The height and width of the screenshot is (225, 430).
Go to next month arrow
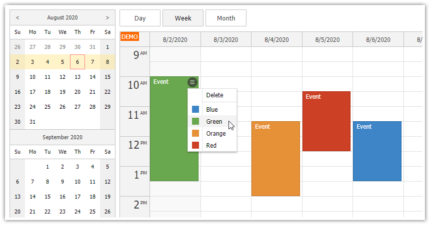107,17
